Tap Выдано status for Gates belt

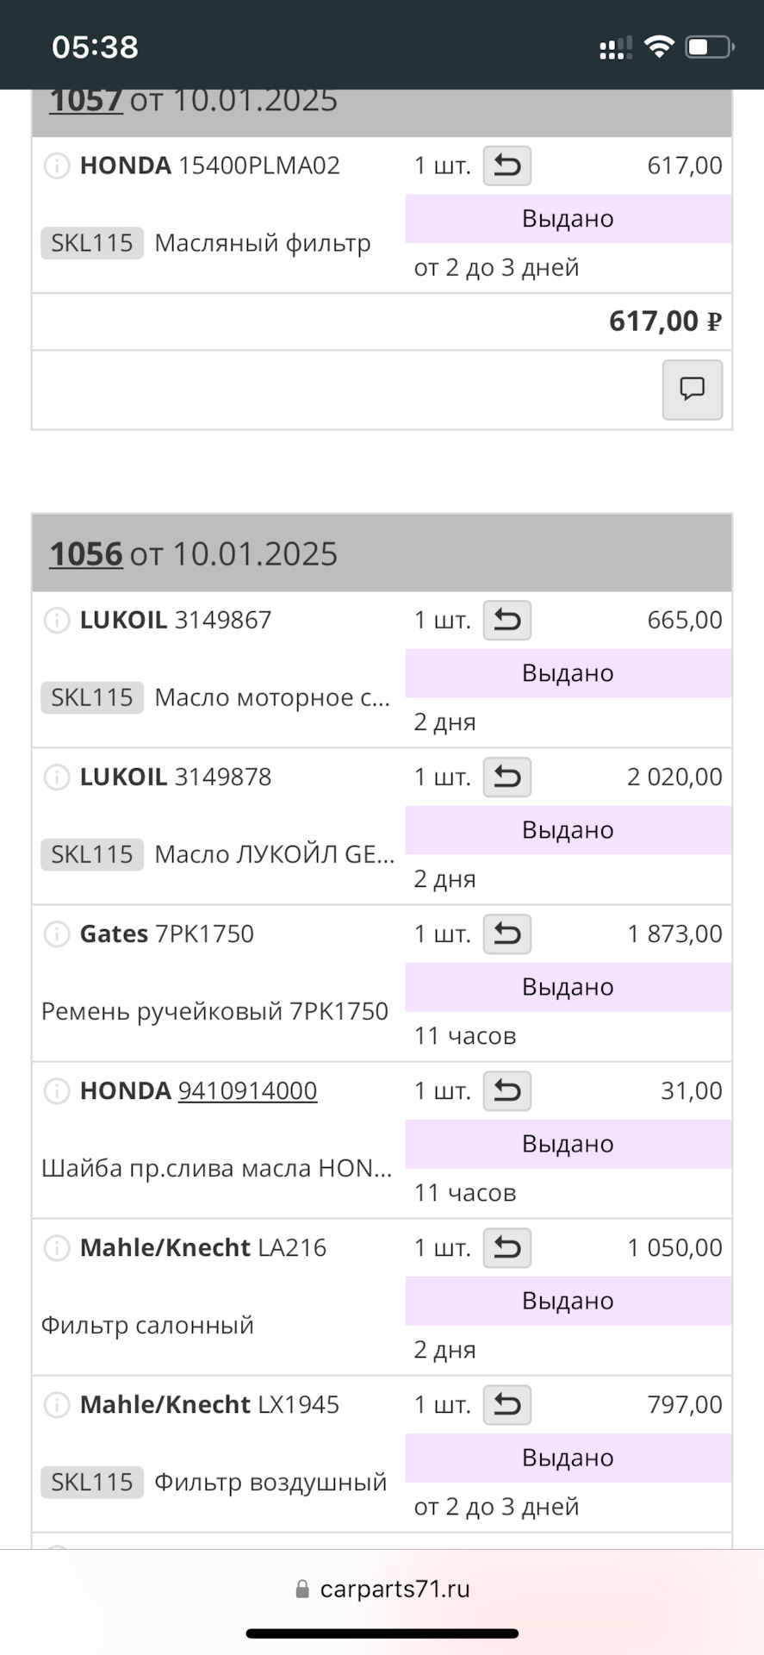(568, 987)
